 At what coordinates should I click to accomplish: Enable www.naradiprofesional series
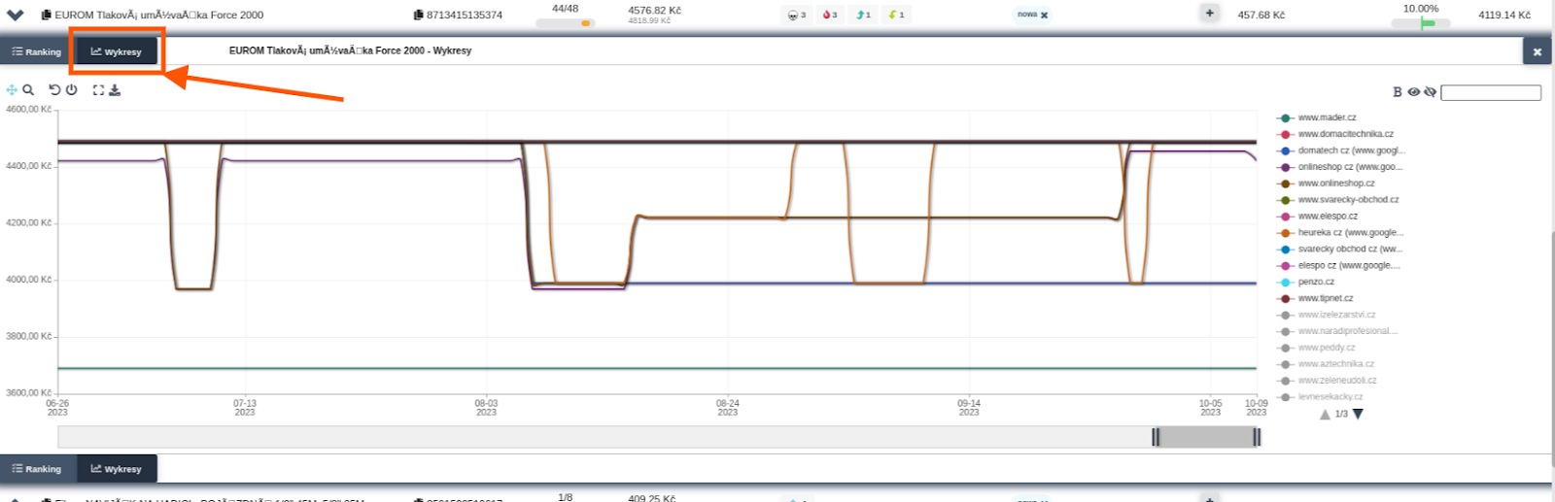[x=1338, y=332]
